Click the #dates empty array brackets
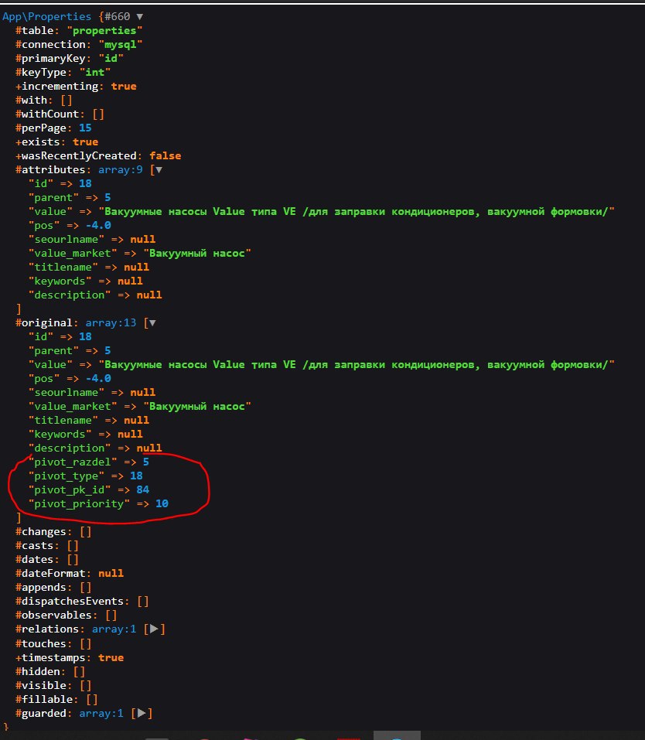Screen dimensions: 645x740 point(73,560)
